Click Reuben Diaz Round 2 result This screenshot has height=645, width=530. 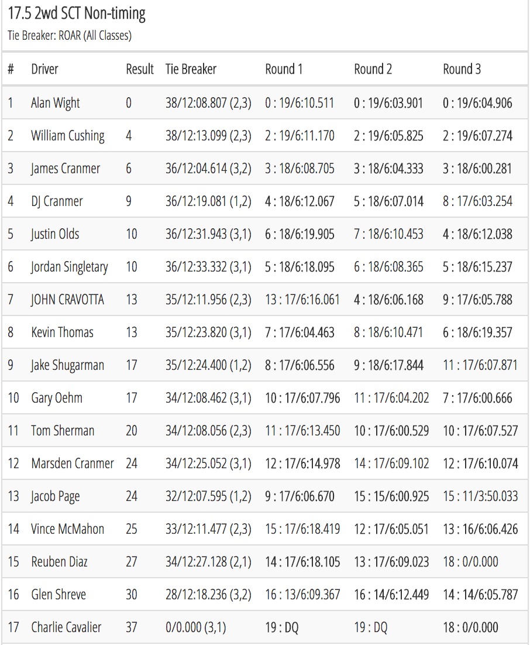391,561
